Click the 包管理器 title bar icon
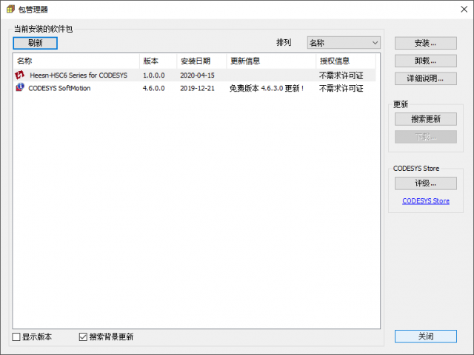 point(9,10)
